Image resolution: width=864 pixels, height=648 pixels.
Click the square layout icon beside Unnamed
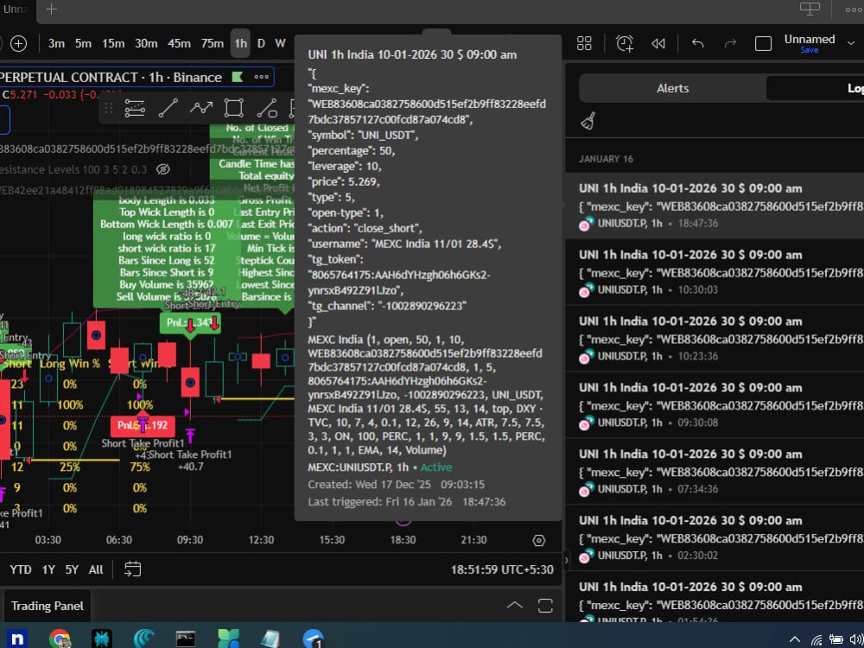(763, 43)
